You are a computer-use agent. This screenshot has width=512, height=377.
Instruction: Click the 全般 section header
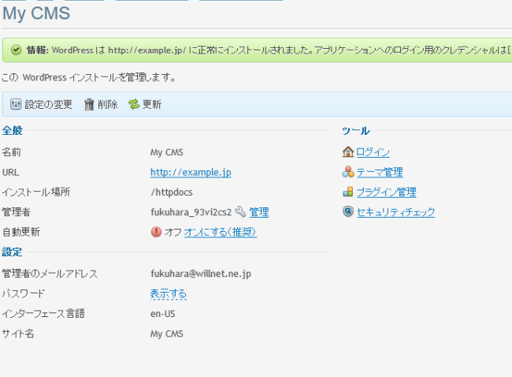click(x=13, y=130)
